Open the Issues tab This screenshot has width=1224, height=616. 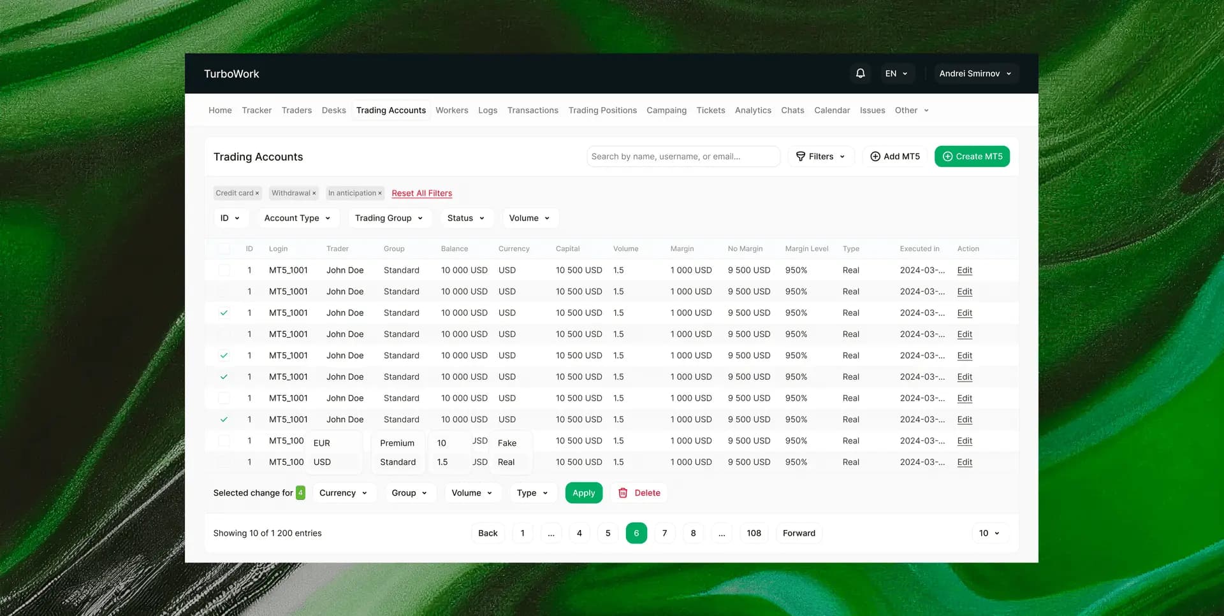coord(872,110)
